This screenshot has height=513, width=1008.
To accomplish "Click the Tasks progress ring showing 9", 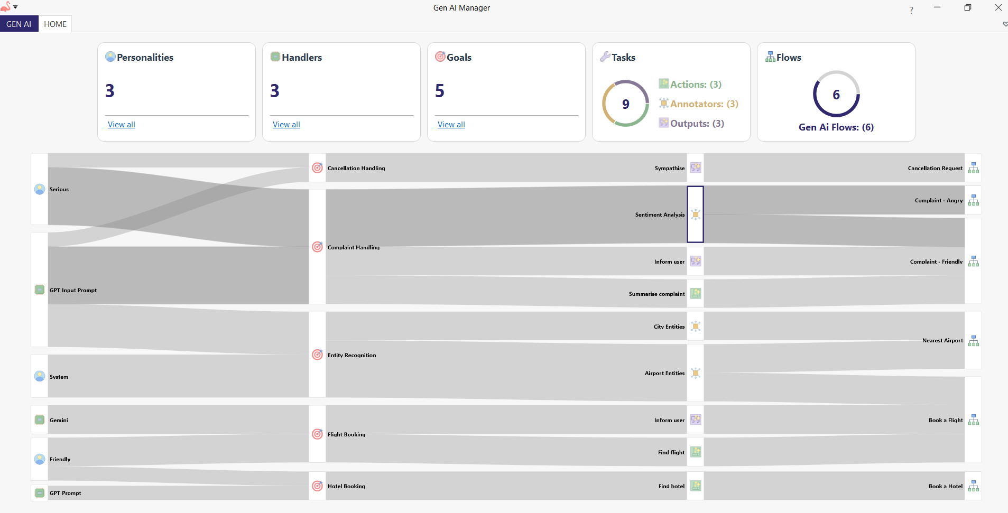I will tap(625, 103).
